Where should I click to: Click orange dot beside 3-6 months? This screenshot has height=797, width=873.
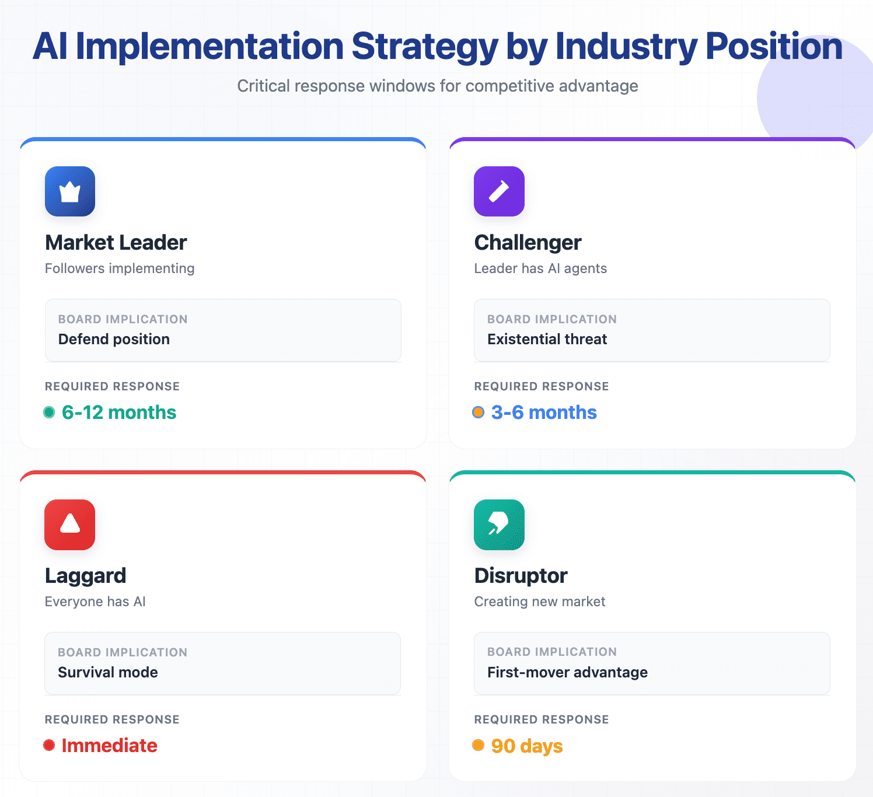tap(478, 413)
